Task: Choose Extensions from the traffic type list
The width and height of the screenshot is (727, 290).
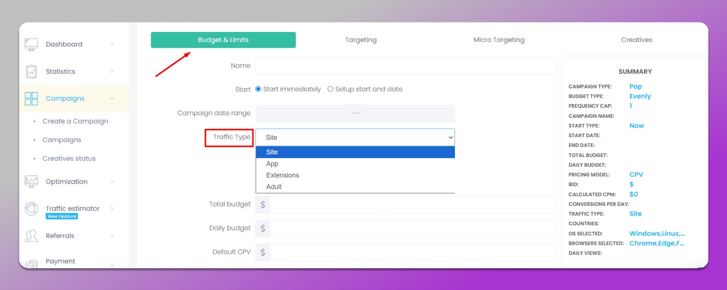Action: pos(283,175)
